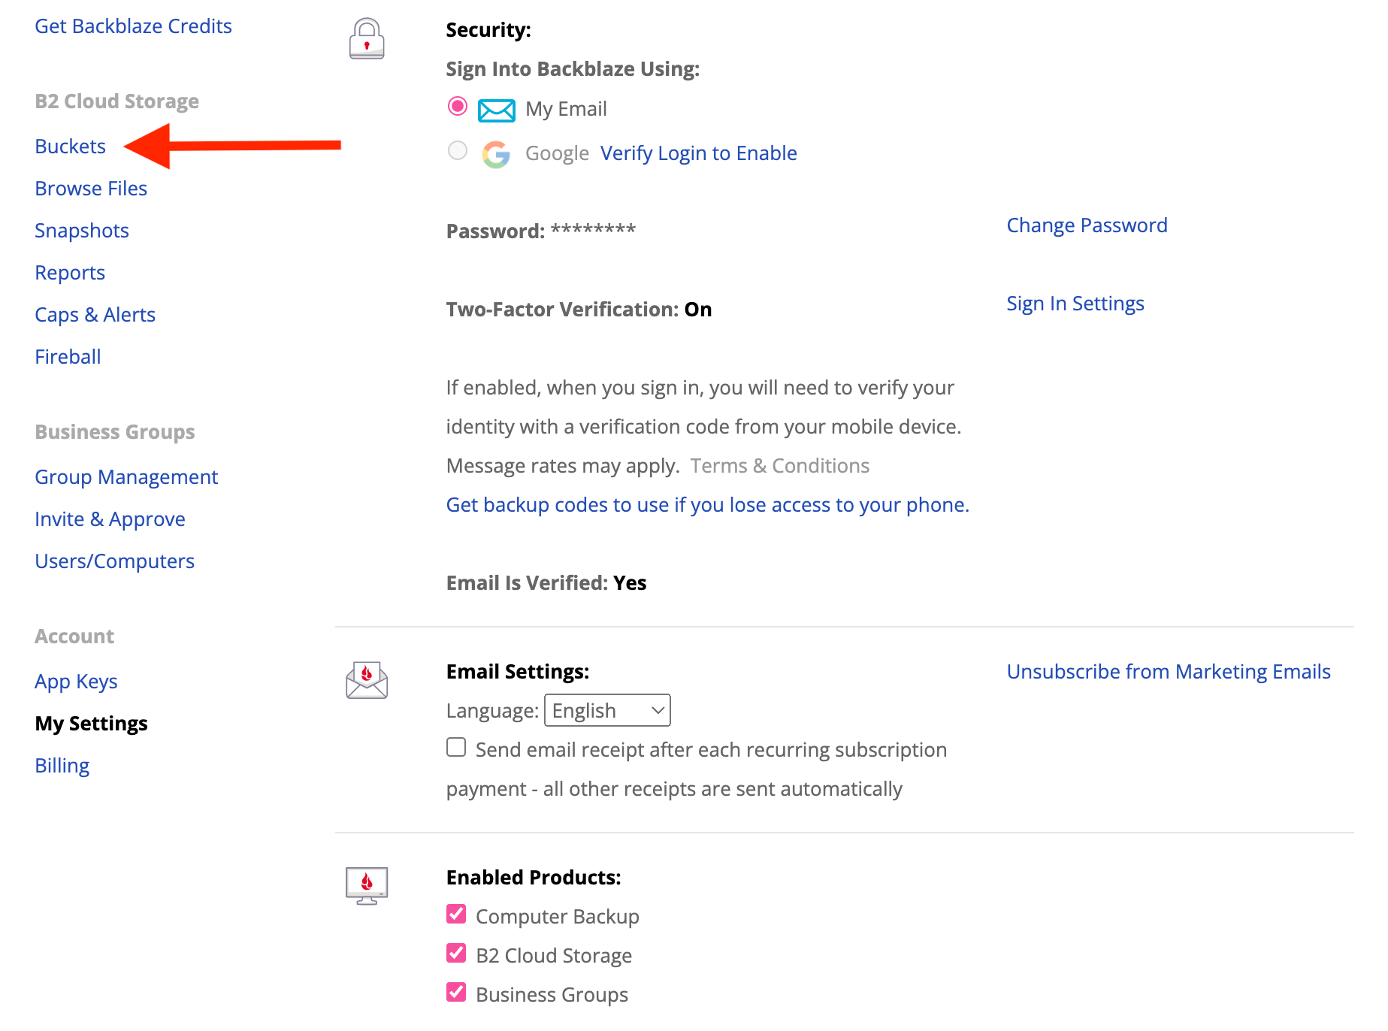Click the Google logo icon

[496, 154]
